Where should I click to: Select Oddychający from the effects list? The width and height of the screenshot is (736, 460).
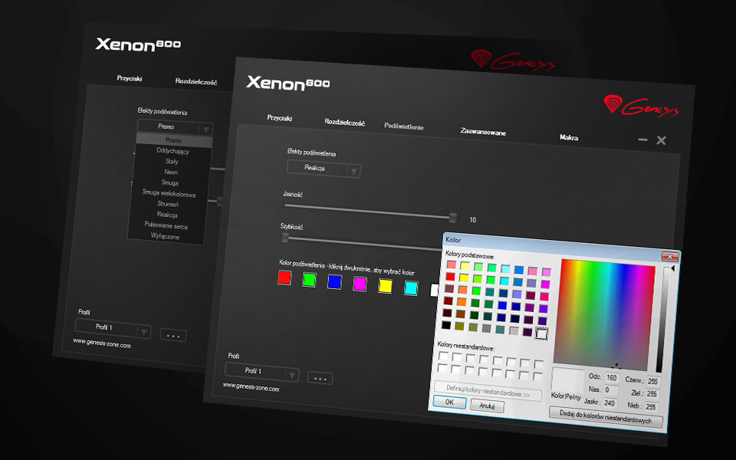click(172, 151)
